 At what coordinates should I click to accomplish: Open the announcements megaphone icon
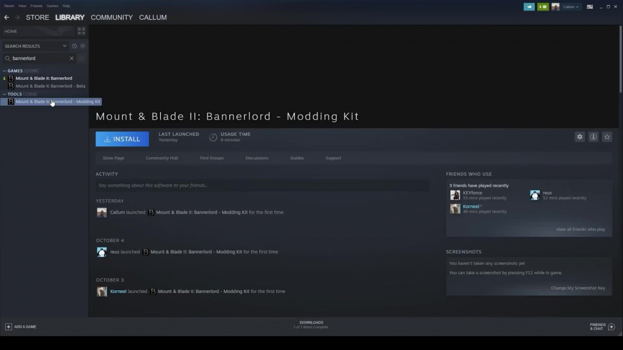click(529, 7)
